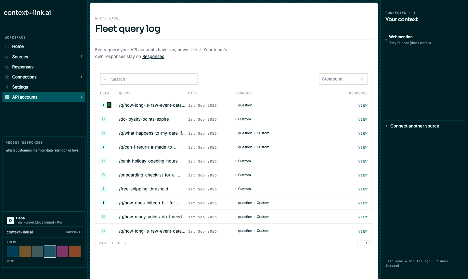Click the Connections grid icon in the sidebar
The height and width of the screenshot is (279, 468).
(7, 77)
